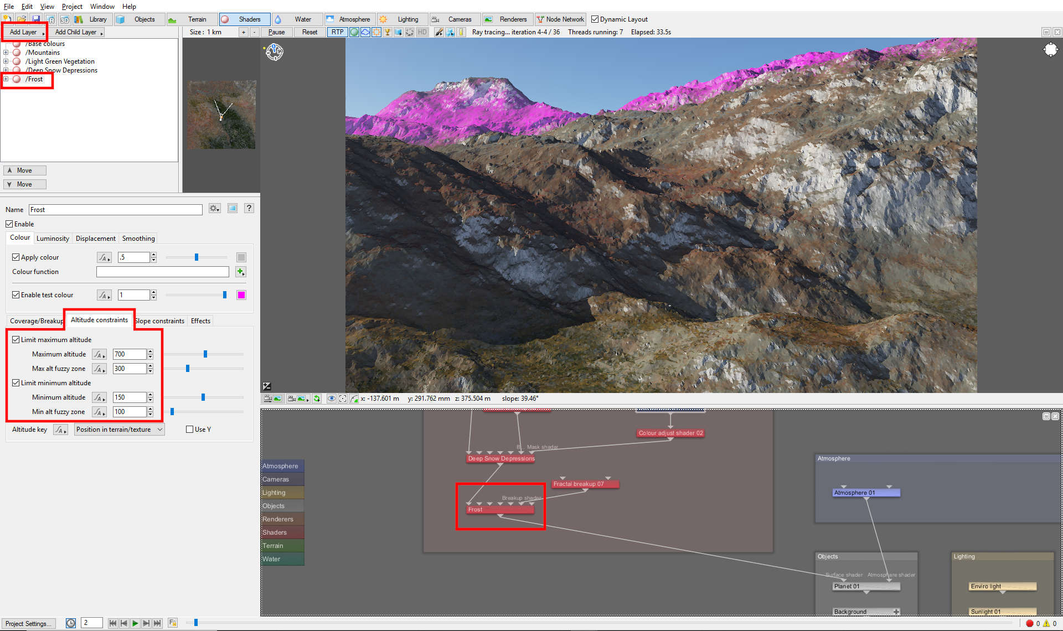Screen dimensions: 1063x631
Task: Click the save project floppy icon
Action: (x=36, y=19)
